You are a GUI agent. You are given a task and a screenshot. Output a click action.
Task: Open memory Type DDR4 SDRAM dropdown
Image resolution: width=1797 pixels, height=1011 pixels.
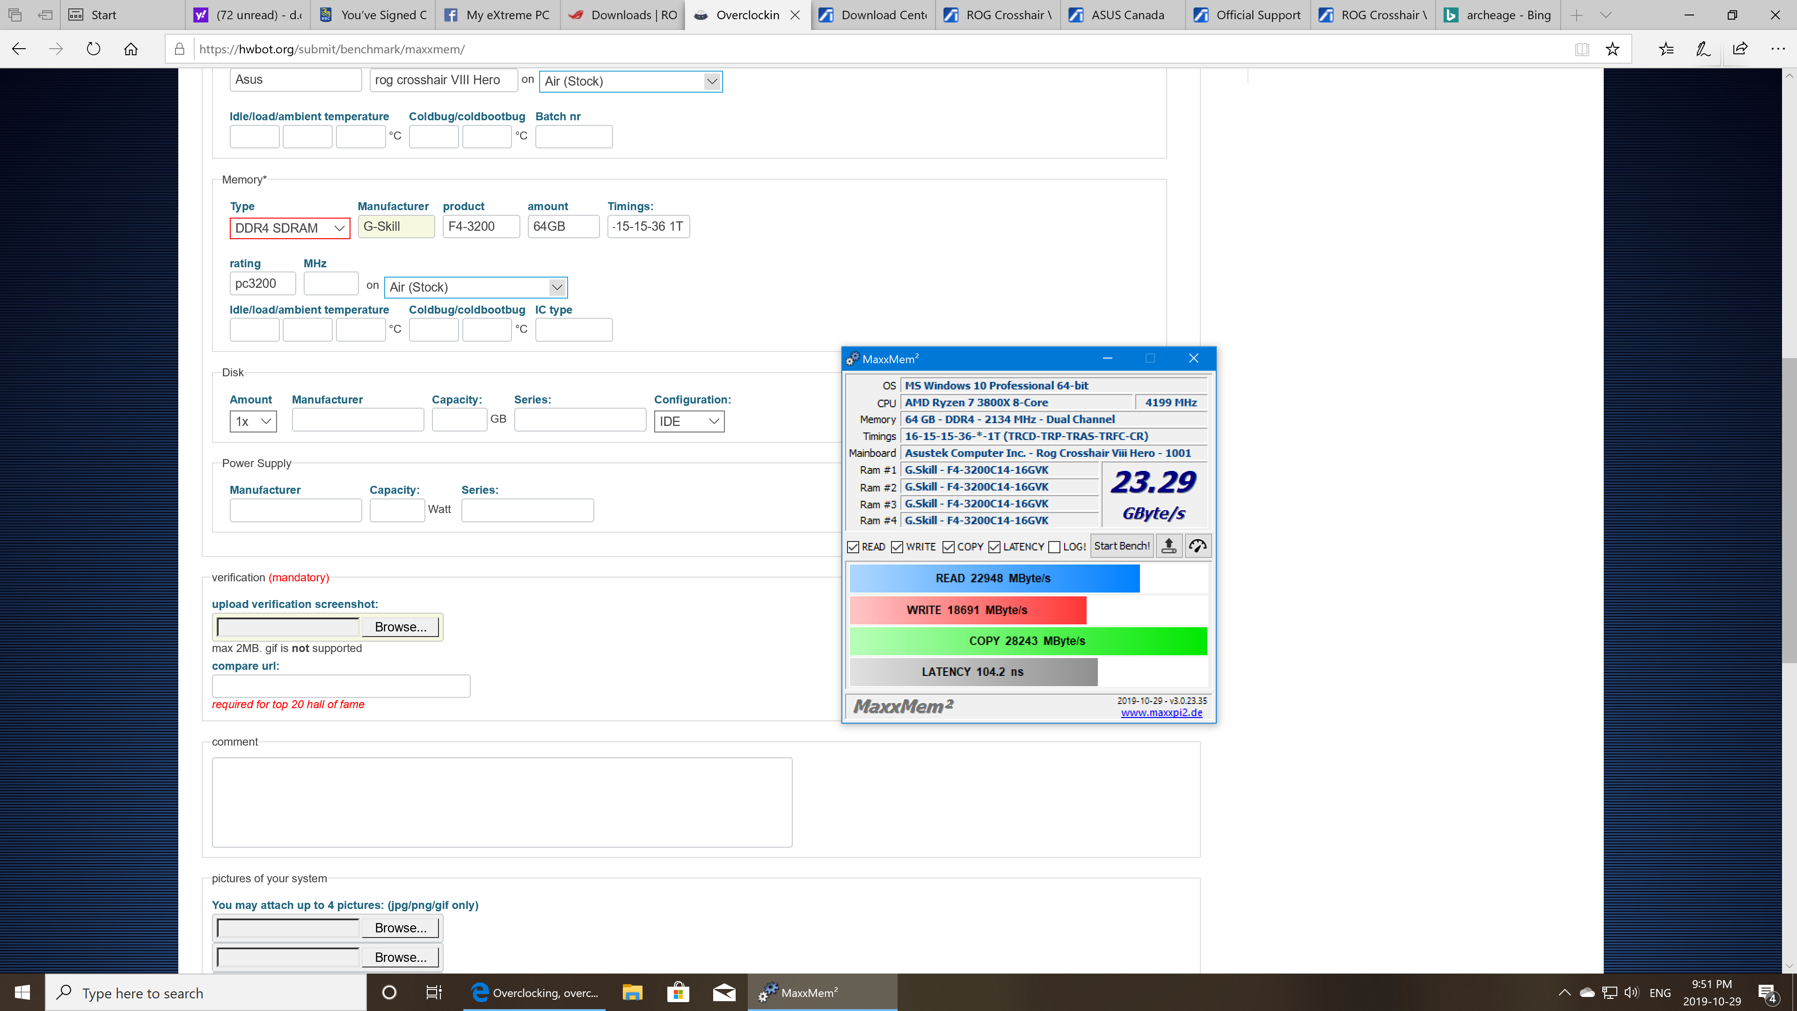tap(290, 228)
